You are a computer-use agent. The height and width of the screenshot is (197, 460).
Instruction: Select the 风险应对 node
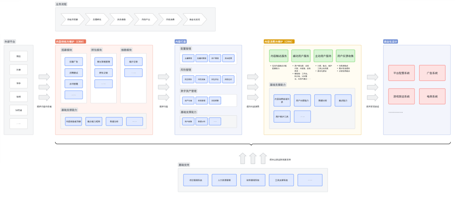pyautogui.click(x=228, y=80)
